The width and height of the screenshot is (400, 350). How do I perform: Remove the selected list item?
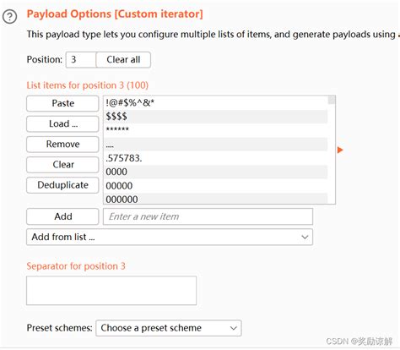(62, 145)
